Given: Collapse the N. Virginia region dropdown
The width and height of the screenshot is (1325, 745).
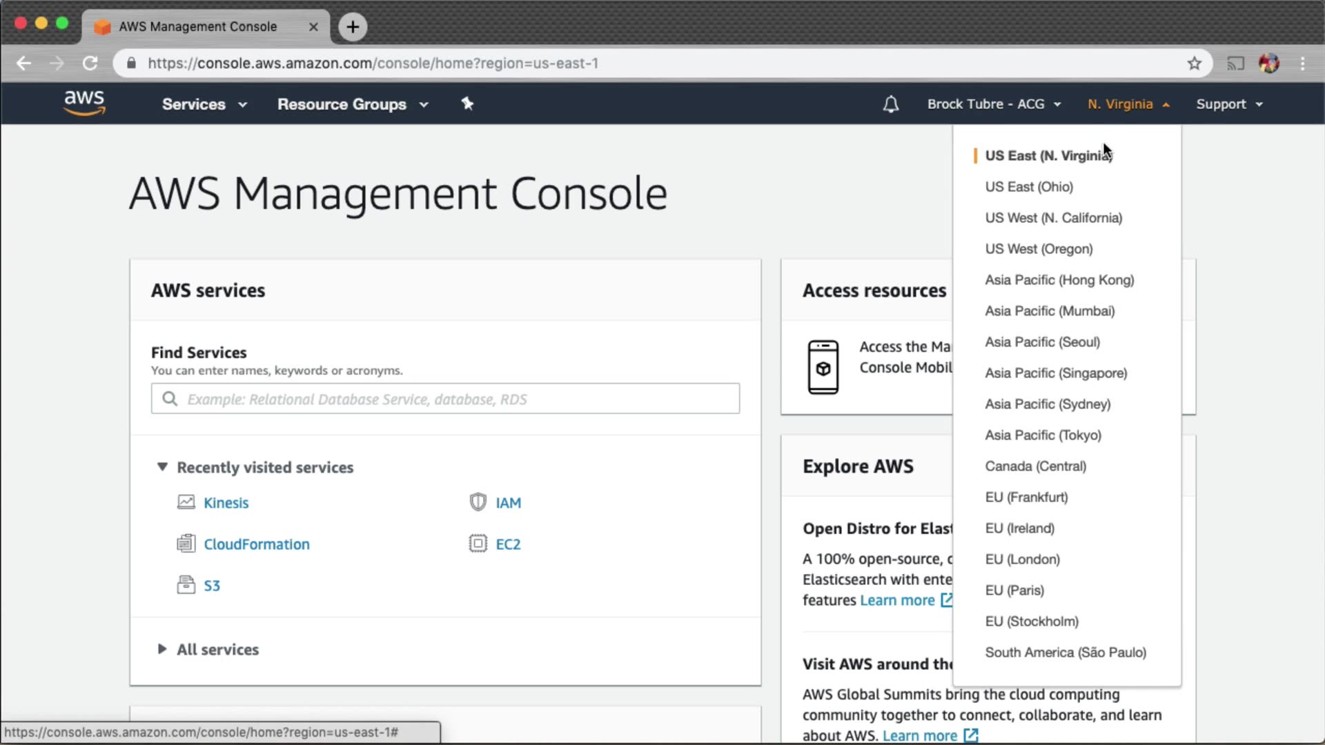Looking at the screenshot, I should click(1128, 104).
